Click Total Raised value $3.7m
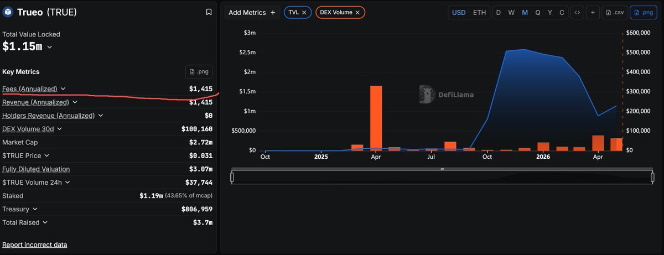 click(x=203, y=222)
